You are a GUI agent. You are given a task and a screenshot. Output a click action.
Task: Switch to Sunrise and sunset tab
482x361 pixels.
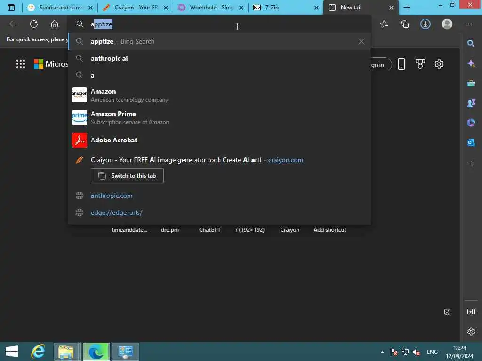[60, 8]
